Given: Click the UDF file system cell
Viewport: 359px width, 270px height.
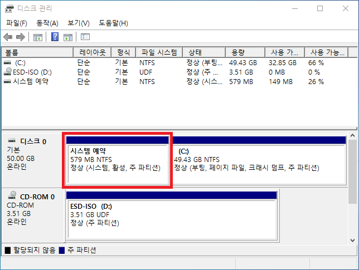Looking at the screenshot, I should tap(146, 72).
